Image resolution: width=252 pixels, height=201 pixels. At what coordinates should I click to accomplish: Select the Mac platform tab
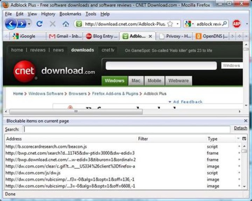coord(136,81)
